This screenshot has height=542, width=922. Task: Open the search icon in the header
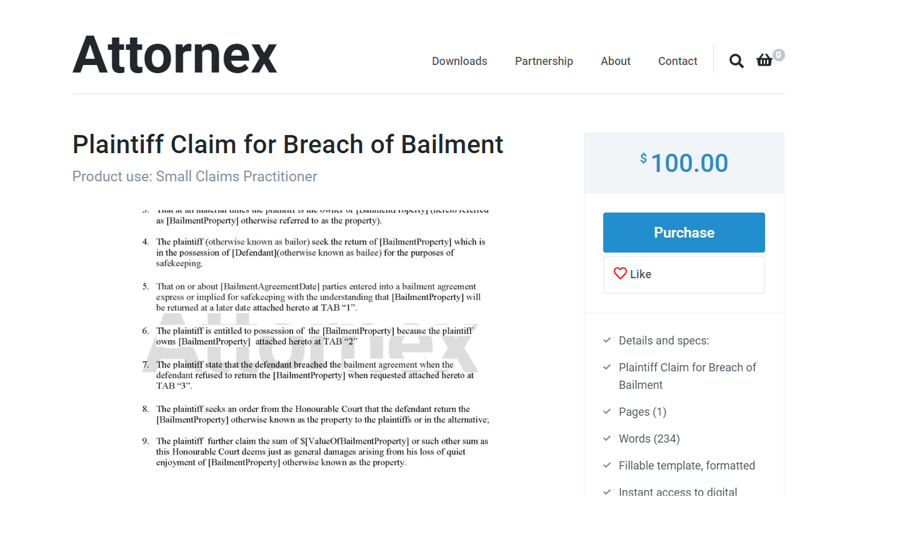[736, 61]
